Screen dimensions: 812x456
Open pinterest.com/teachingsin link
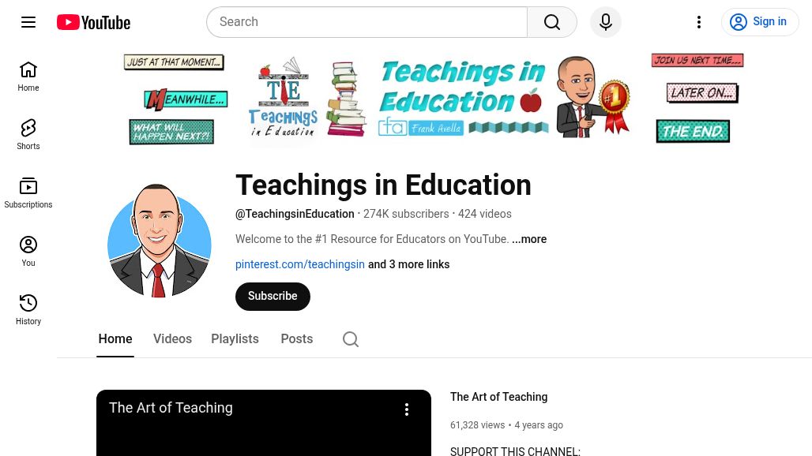[300, 264]
